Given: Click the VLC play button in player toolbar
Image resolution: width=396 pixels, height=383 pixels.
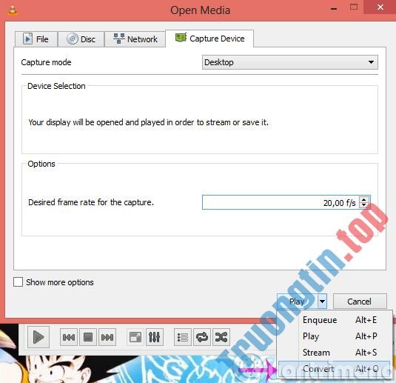Looking at the screenshot, I should point(38,337).
